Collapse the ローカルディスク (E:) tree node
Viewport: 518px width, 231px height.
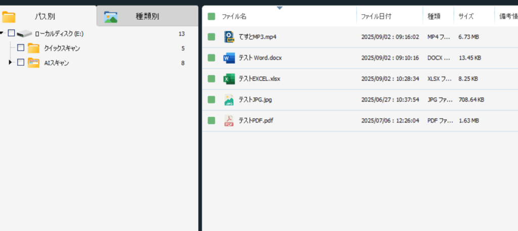[x=3, y=33]
